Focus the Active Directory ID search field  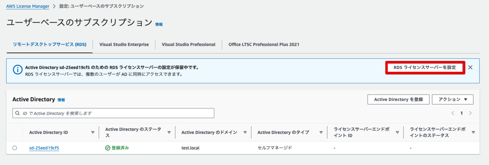click(x=113, y=113)
